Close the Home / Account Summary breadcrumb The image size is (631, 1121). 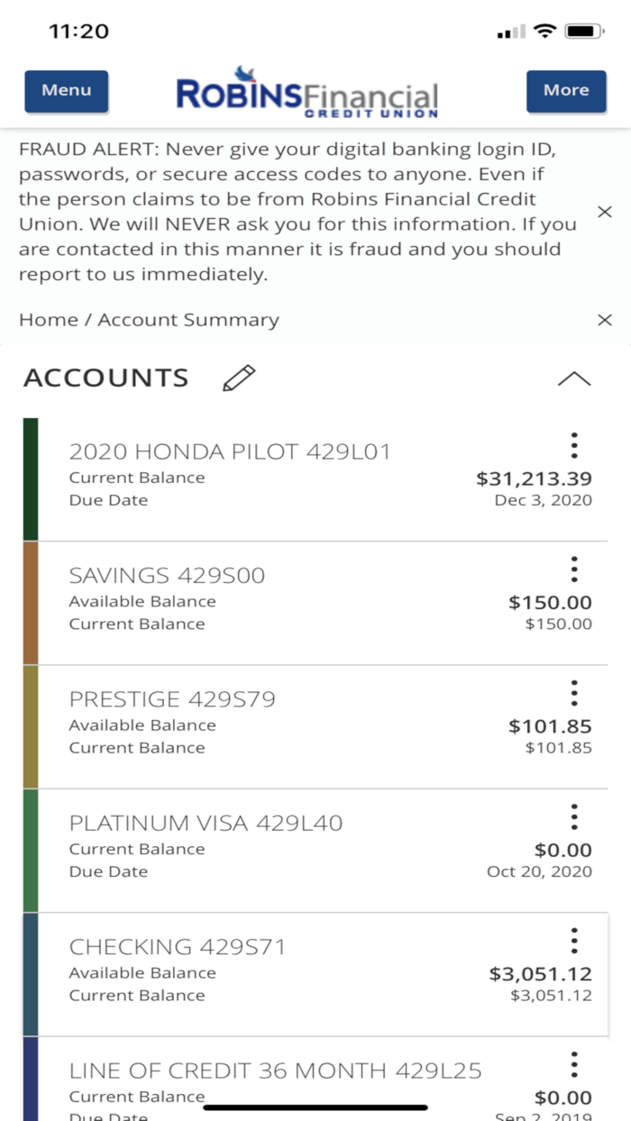pyautogui.click(x=605, y=320)
